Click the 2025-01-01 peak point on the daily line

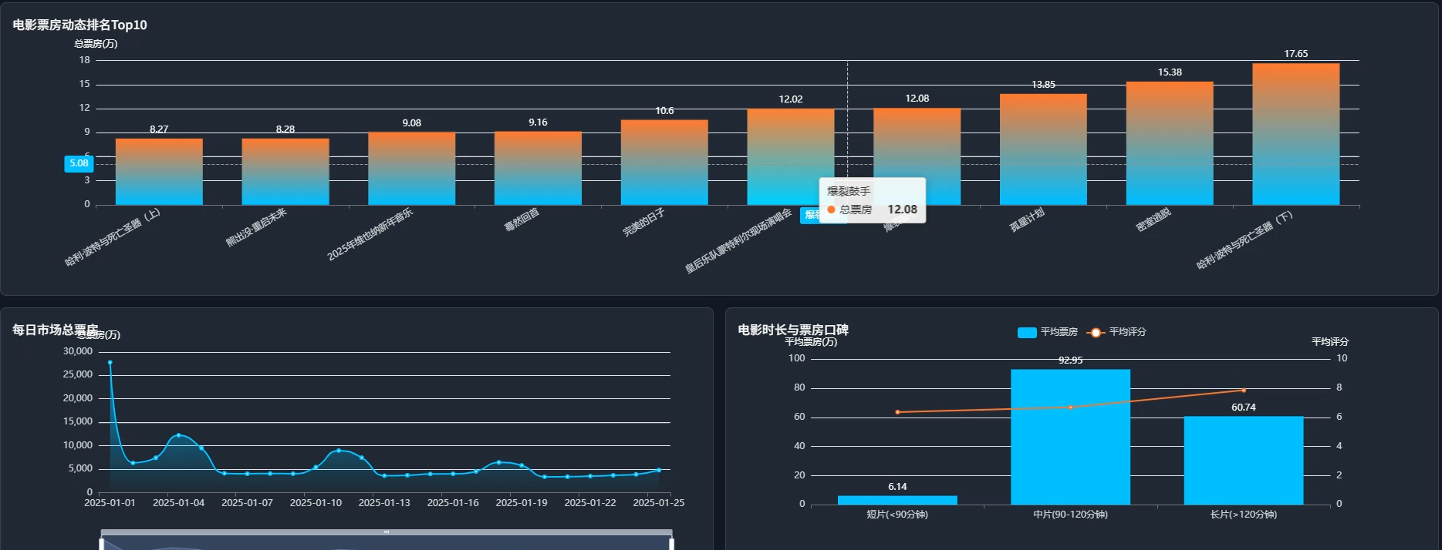[110, 362]
